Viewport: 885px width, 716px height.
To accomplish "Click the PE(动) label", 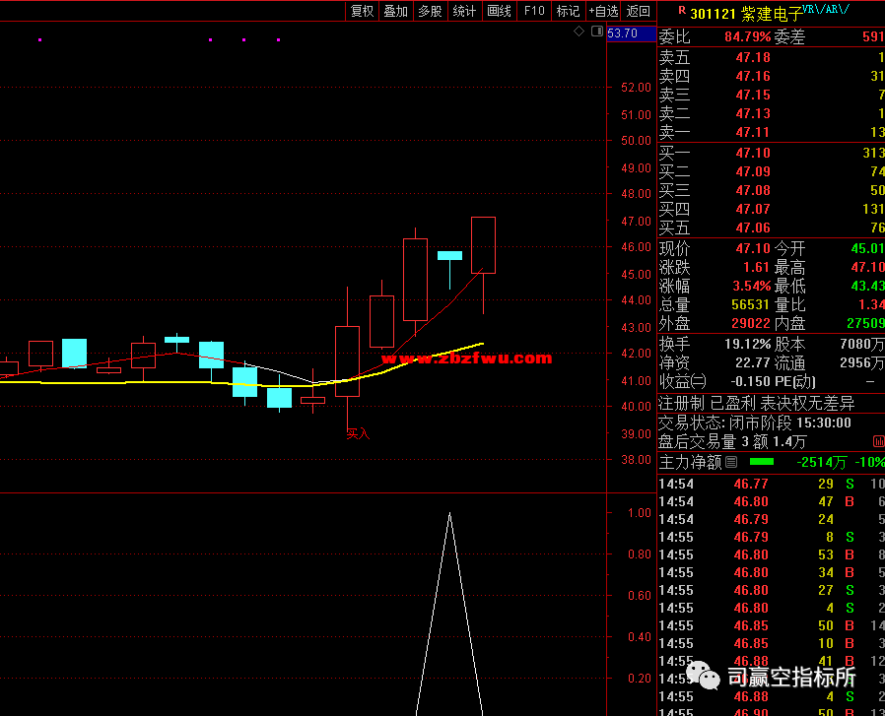I will pos(795,381).
